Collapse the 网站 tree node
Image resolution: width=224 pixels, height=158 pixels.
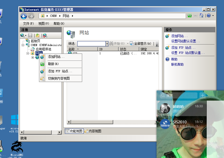point(28,53)
